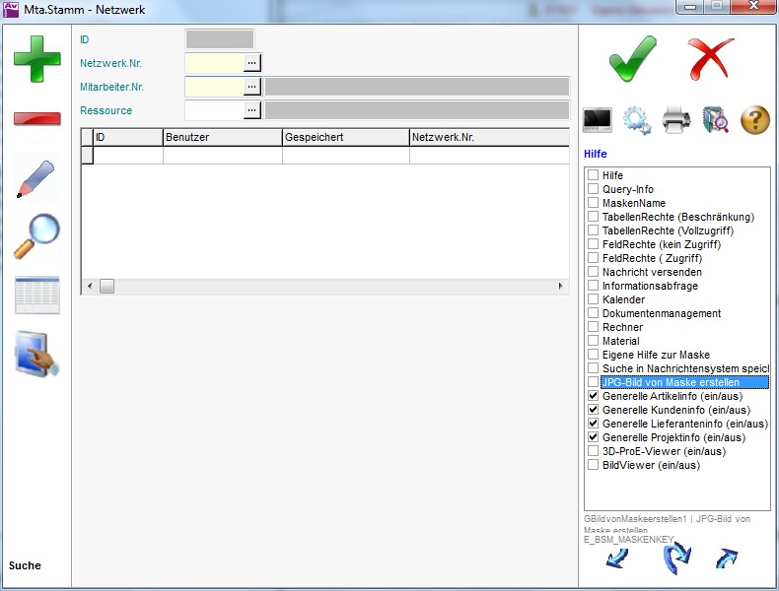Click the red minus delete record icon
Screen dimensions: 779x591
[36, 119]
